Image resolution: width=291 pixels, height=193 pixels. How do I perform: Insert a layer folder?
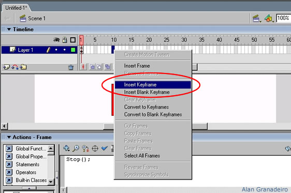pos(23,67)
